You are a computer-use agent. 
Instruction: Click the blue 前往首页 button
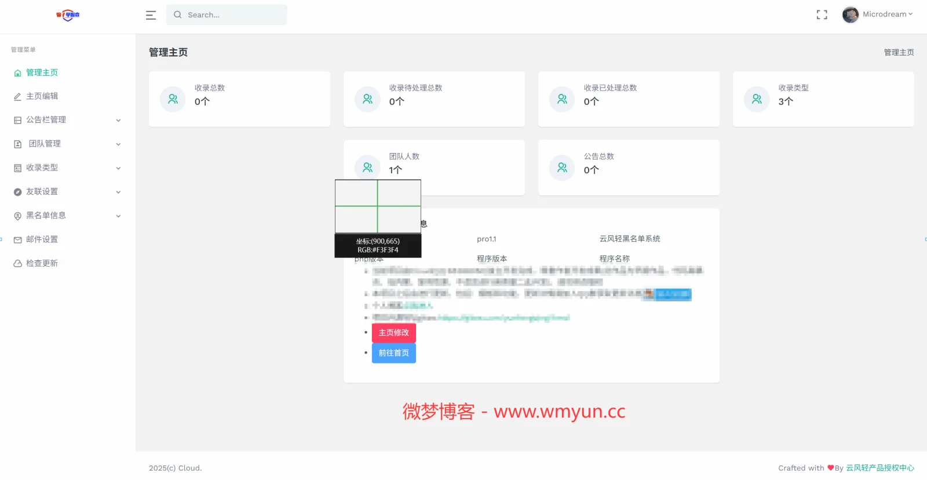click(394, 353)
